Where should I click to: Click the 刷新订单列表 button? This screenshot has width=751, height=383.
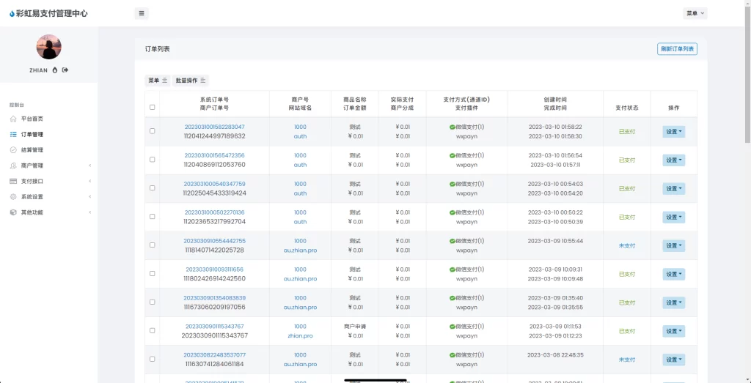click(677, 49)
